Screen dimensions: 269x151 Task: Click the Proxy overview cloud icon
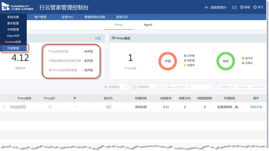114,38
